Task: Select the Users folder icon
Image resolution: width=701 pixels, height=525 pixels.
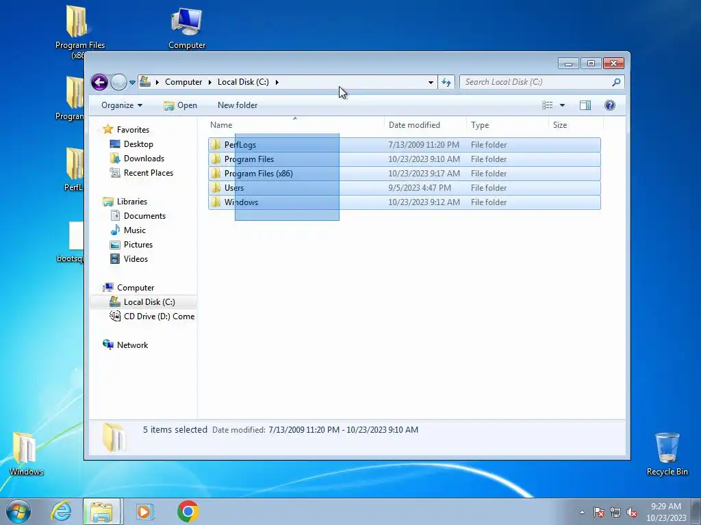Action: tap(216, 187)
